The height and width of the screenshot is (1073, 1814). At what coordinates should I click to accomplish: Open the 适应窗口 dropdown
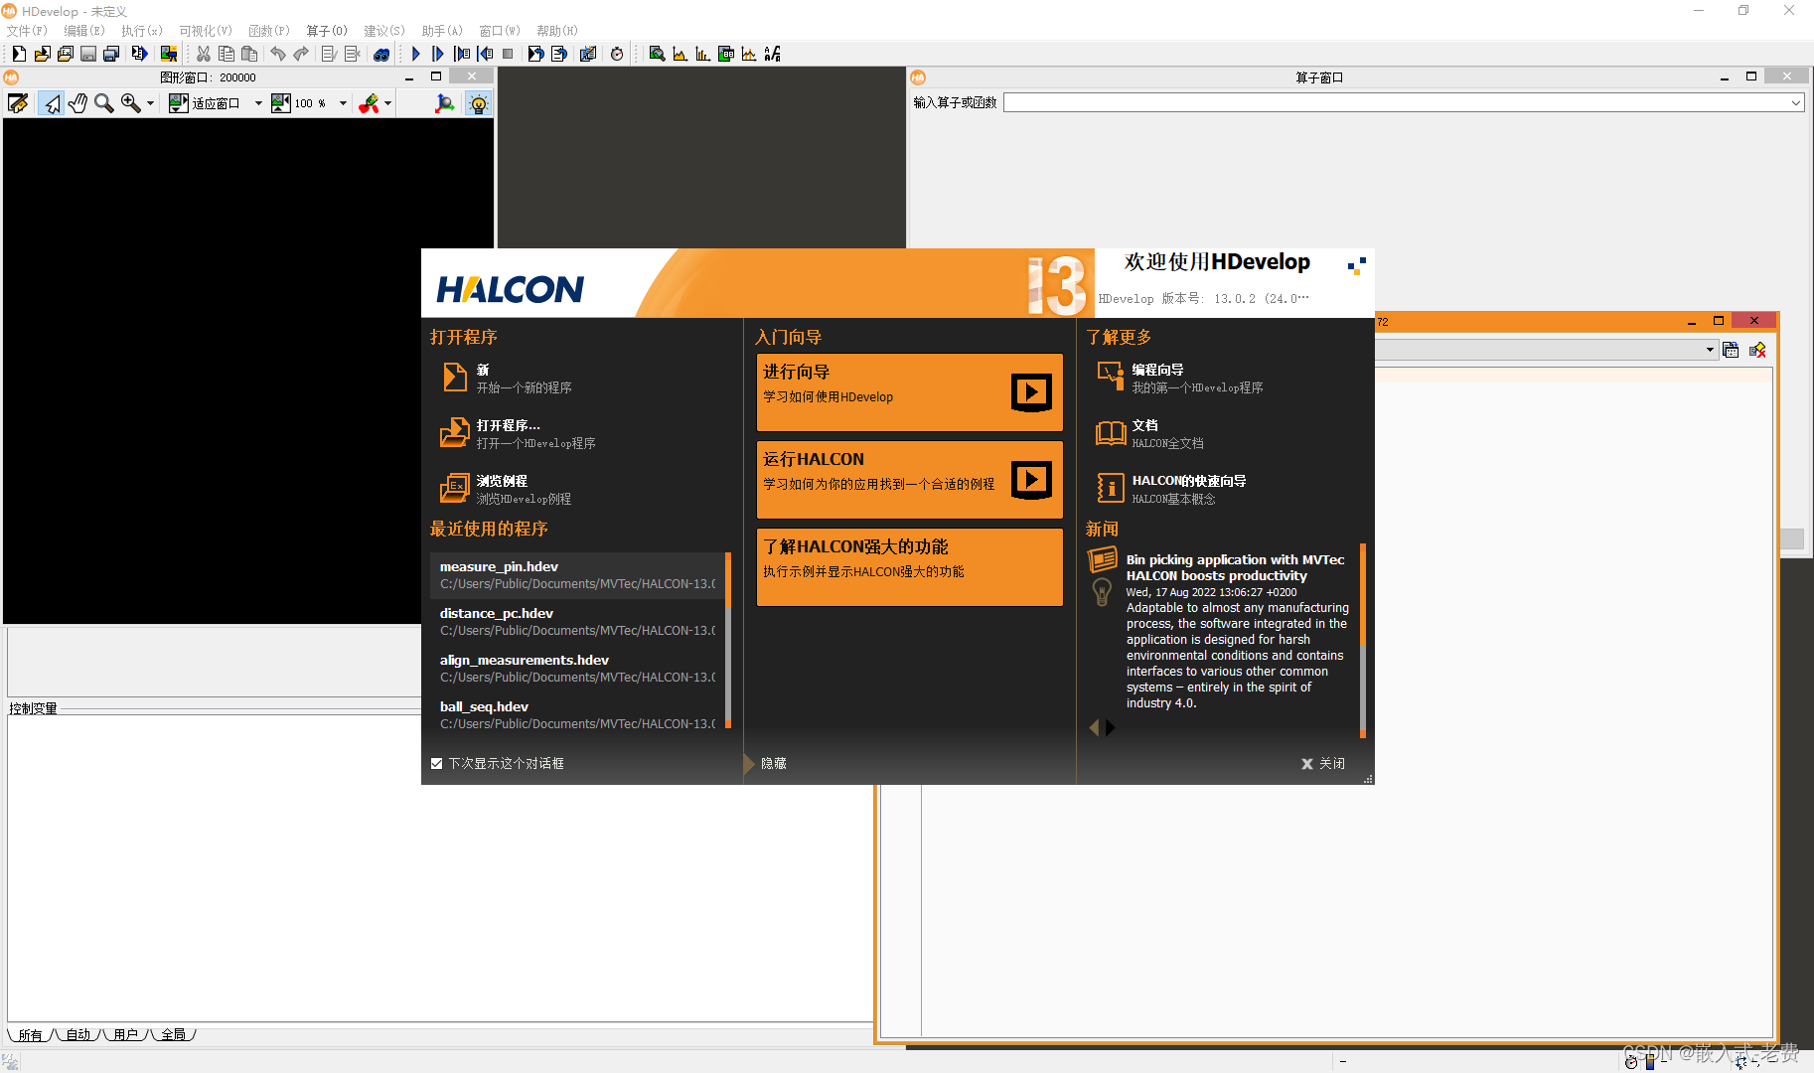pos(257,103)
